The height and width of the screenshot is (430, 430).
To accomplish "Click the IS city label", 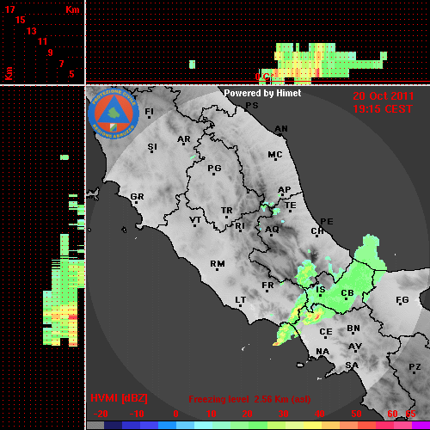I will coord(321,290).
